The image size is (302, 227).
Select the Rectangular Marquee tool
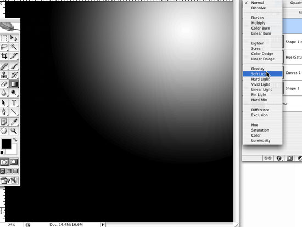click(x=4, y=38)
